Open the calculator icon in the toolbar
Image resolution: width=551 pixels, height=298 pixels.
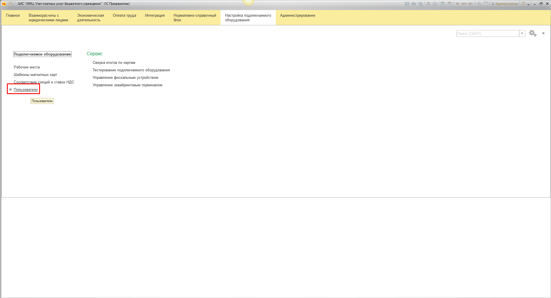[442, 4]
